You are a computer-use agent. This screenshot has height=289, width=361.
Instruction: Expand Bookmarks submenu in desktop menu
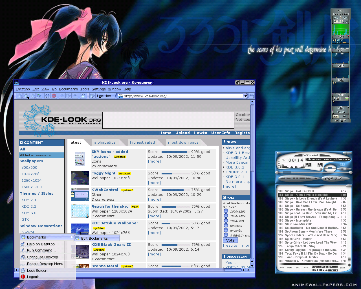click(x=47, y=237)
